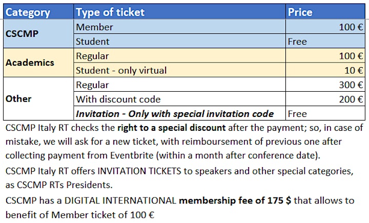
Task: Click the CSCMP Student ticket cell
Action: point(179,41)
